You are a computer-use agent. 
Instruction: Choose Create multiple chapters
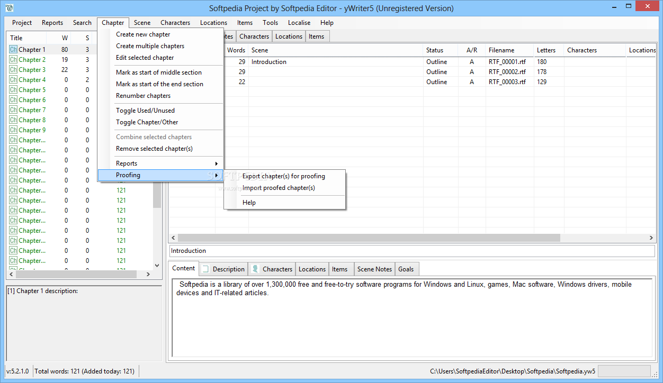tap(160, 46)
